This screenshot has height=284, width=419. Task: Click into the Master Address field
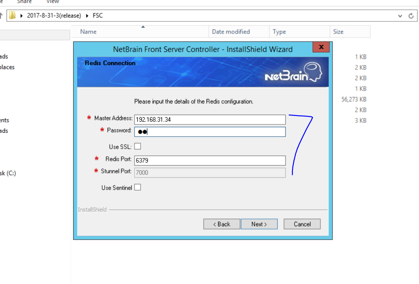pyautogui.click(x=210, y=120)
